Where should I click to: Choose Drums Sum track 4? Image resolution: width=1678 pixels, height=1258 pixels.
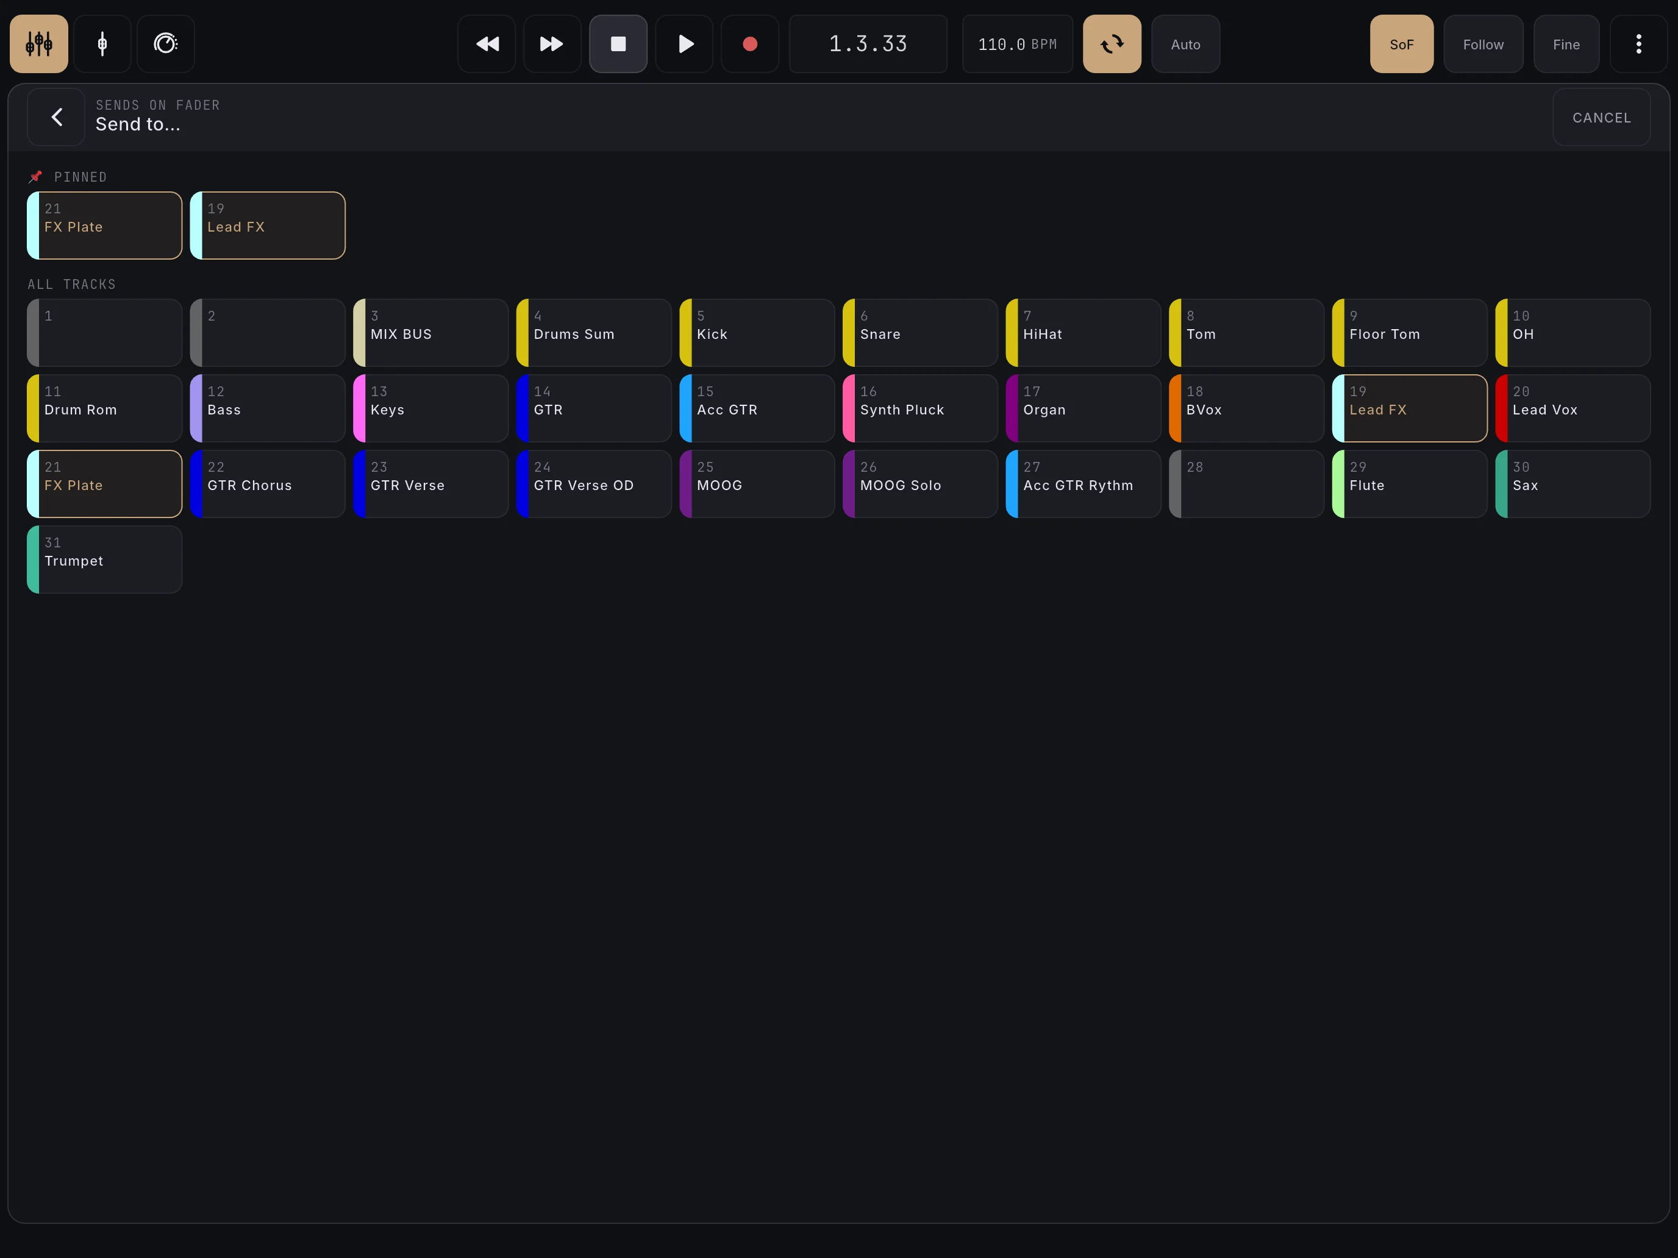(x=594, y=333)
